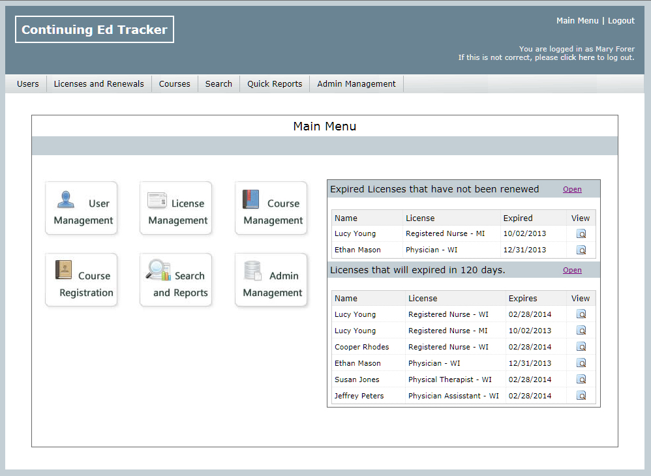View Susan Jones' Physical Therapist license
The image size is (651, 476).
click(581, 379)
